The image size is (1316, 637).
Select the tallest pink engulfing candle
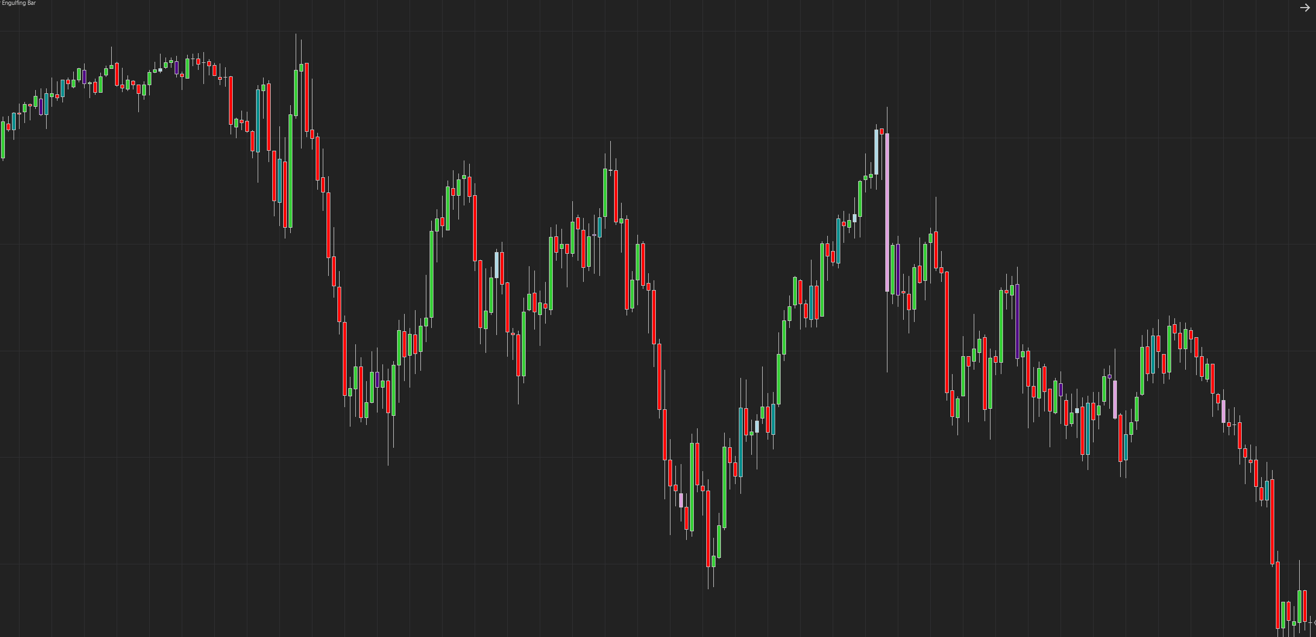click(x=887, y=213)
